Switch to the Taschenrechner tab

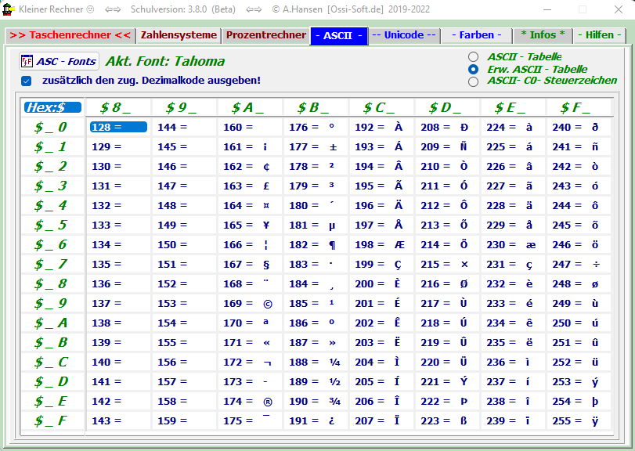click(70, 35)
